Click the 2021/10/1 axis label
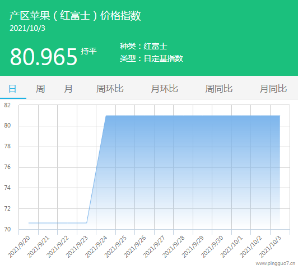The height and width of the screenshot is (269, 298). 231,247
